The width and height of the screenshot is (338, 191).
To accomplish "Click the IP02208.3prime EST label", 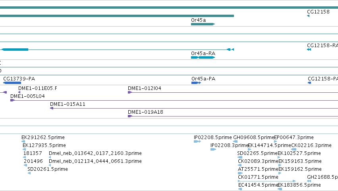I will (x=229, y=145).
